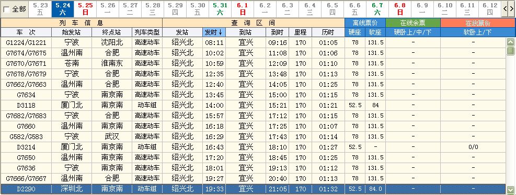Select date tab 6.7 六
The width and height of the screenshot is (516, 195).
click(377, 9)
